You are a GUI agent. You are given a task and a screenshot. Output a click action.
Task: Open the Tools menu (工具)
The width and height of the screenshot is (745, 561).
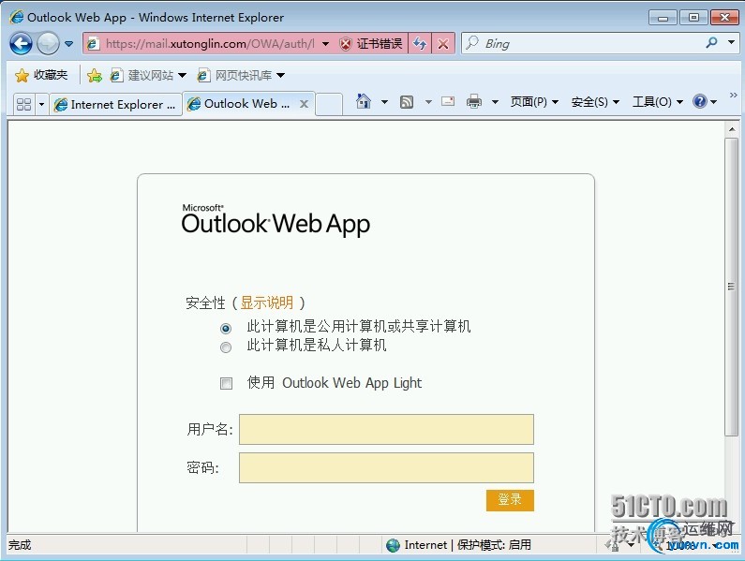658,102
